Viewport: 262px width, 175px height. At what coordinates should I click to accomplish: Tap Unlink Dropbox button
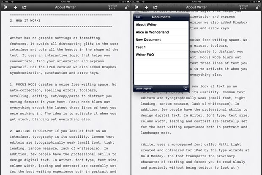tap(143, 89)
